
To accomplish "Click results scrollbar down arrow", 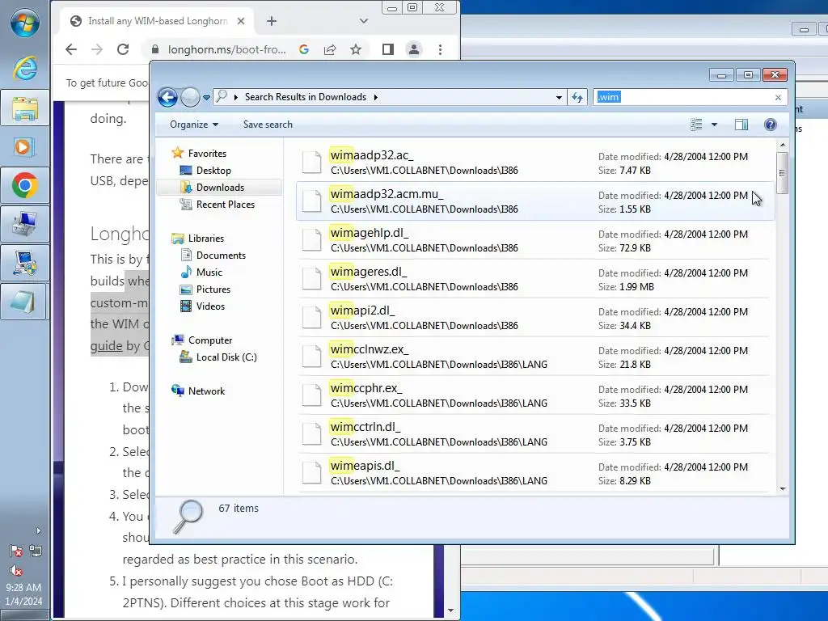I will [x=783, y=489].
